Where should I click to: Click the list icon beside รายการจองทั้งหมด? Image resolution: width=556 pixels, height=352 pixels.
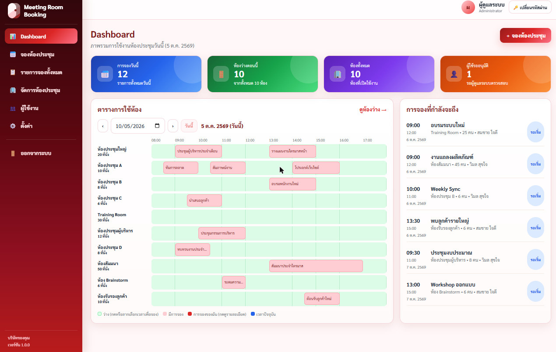tap(13, 72)
